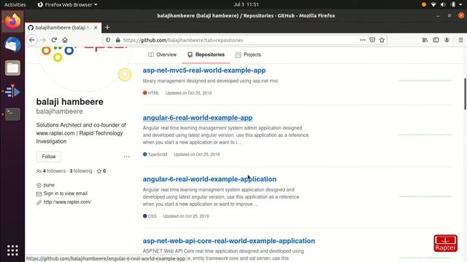Visit http://www.raptei.com/ profile link
This screenshot has height=262, width=467.
point(67,202)
